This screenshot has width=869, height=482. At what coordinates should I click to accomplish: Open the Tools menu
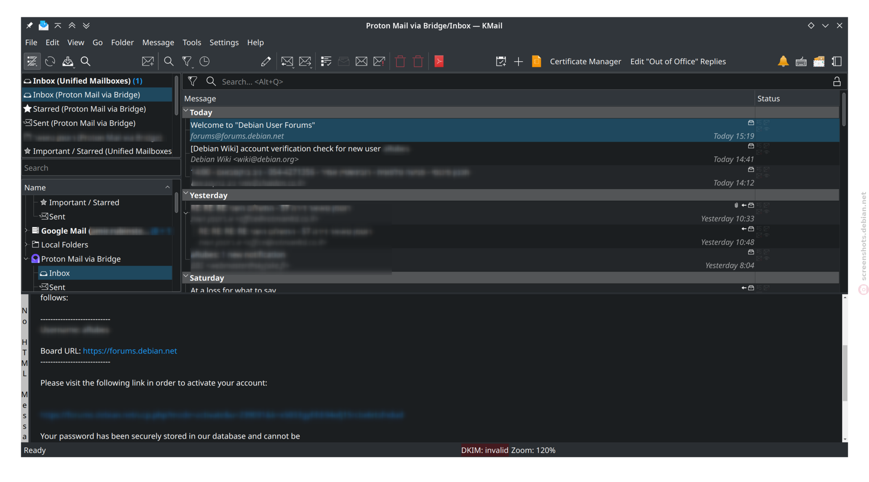(x=192, y=43)
